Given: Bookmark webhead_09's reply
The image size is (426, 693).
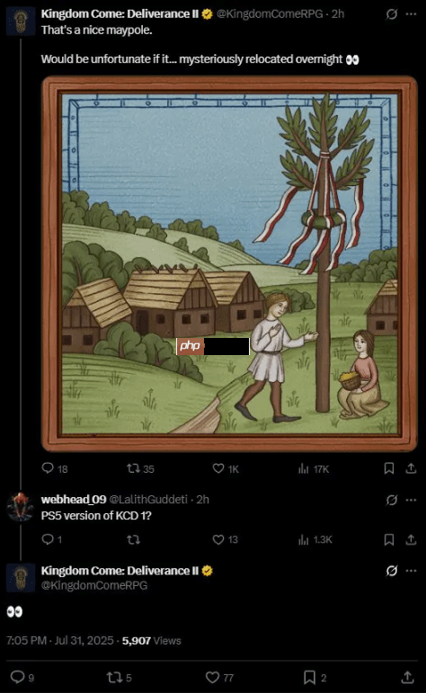Looking at the screenshot, I should pyautogui.click(x=389, y=539).
